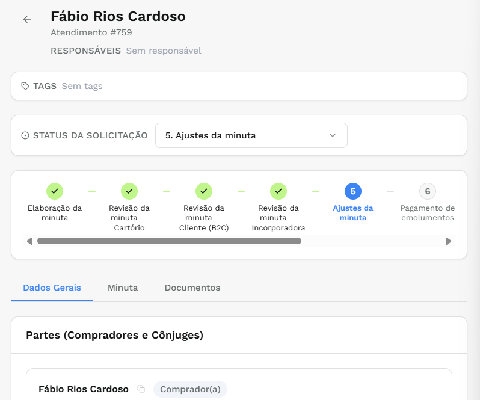Click the Ajustes da minuta step label
Screen dimensions: 480x400
[353, 213]
